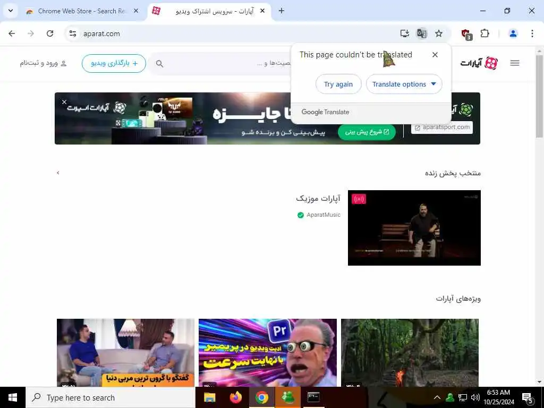The image size is (544, 408).
Task: Open the forest campfire video thumbnail
Action: (x=410, y=353)
